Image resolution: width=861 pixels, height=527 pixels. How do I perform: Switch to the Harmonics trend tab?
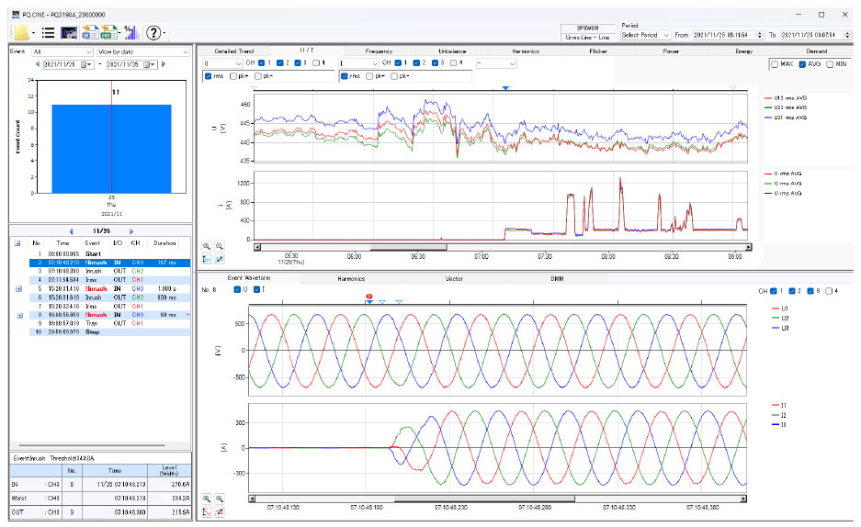point(527,51)
